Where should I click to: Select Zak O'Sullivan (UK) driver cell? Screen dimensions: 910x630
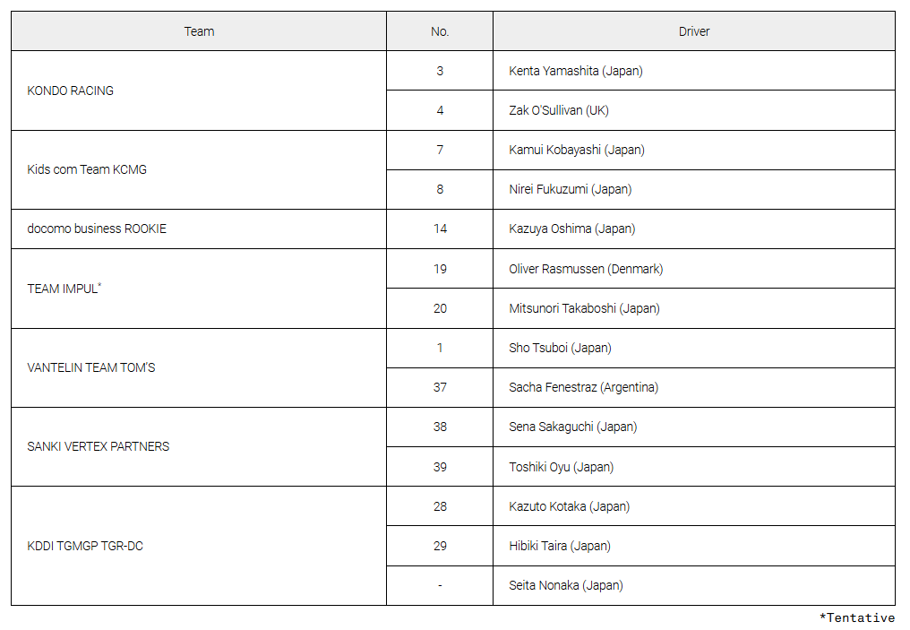tap(694, 110)
